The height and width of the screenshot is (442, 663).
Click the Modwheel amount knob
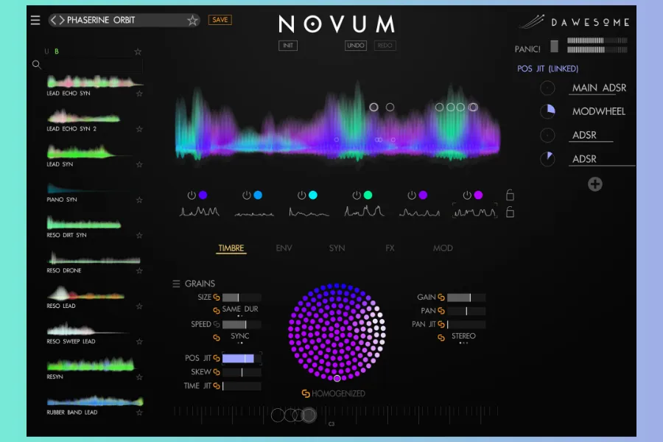547,111
